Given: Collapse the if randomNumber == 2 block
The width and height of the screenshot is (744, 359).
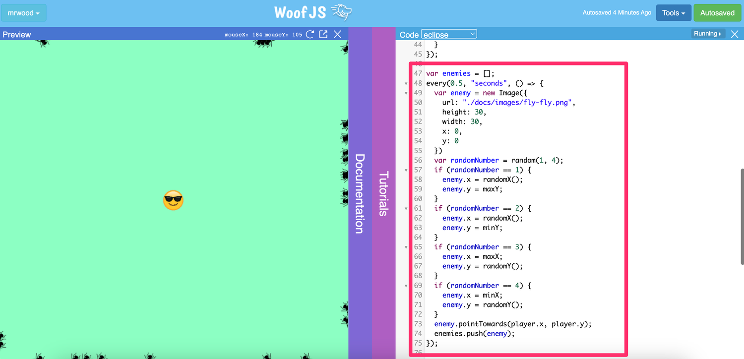Looking at the screenshot, I should coord(406,208).
